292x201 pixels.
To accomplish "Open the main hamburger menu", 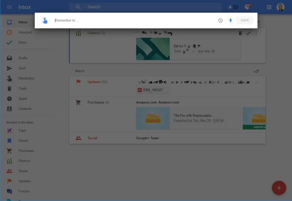I will tap(9, 7).
